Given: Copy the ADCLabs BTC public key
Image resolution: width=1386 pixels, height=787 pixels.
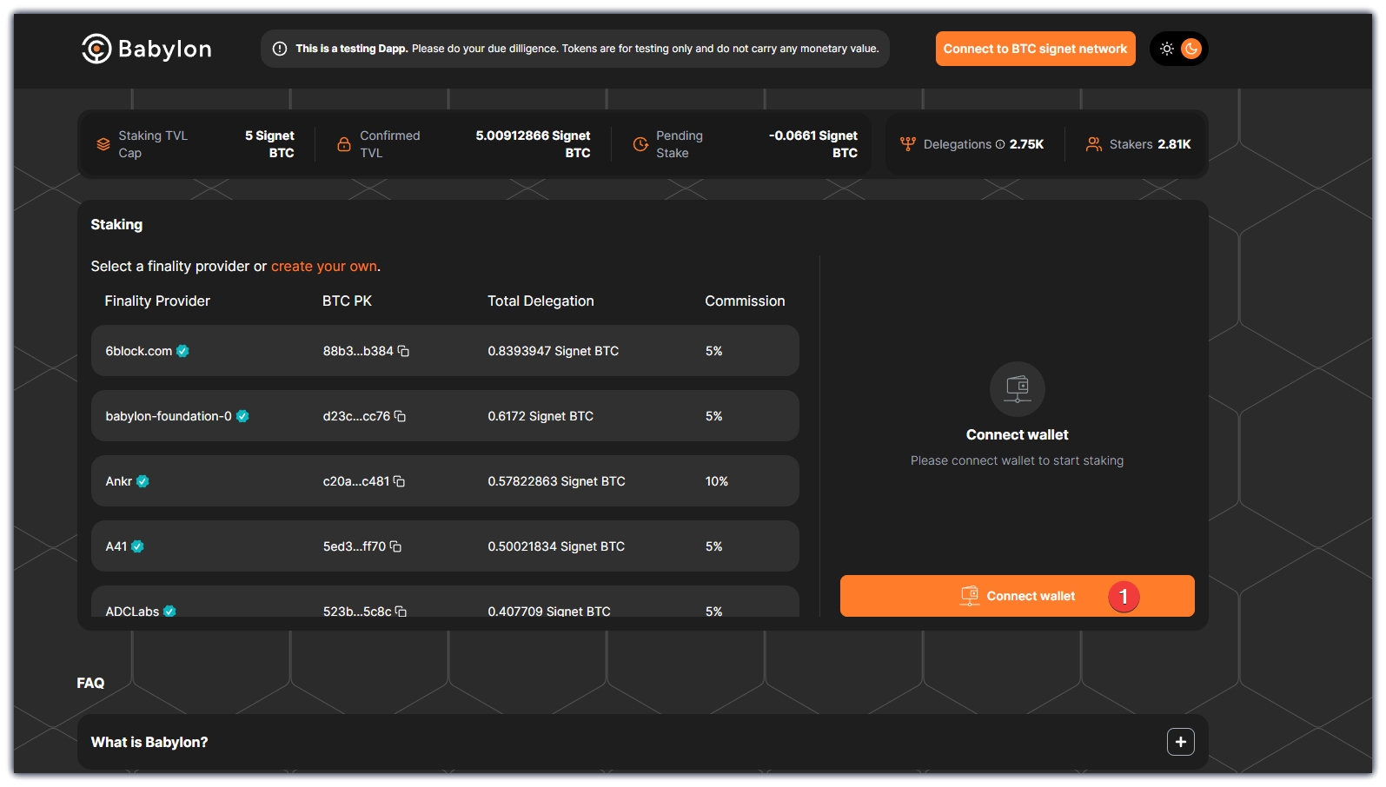Looking at the screenshot, I should pyautogui.click(x=401, y=611).
